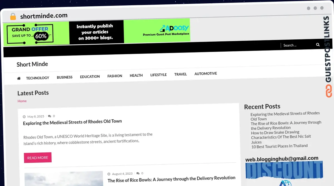
Task: Click the clock icon next to May 8, 2025
Action: coord(24,117)
